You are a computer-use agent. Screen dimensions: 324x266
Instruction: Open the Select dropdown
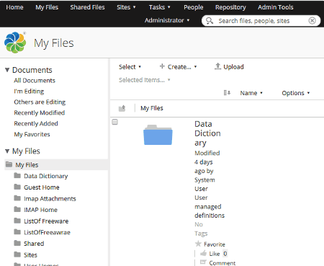(130, 67)
